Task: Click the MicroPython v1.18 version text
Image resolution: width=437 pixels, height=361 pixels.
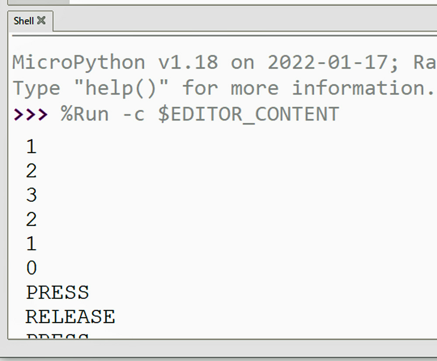Action: (115, 62)
